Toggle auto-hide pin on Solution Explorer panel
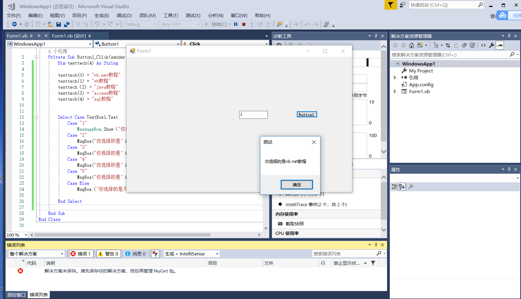 click(509, 36)
